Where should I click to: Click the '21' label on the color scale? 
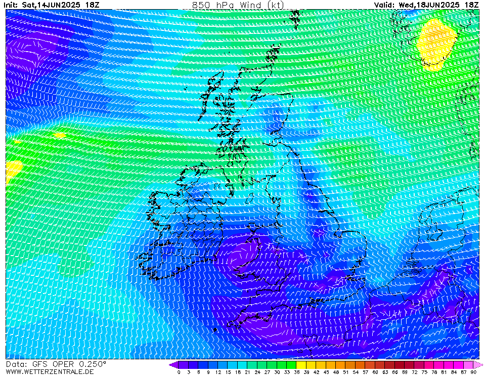pyautogui.click(x=247, y=372)
